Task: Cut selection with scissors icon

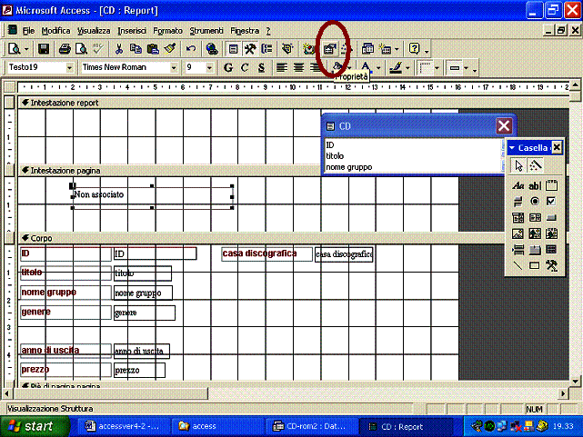Action: (x=119, y=49)
